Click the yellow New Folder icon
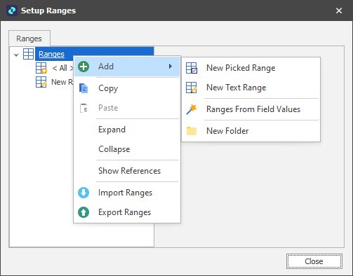Viewport: 353px width, 276px height. click(192, 131)
